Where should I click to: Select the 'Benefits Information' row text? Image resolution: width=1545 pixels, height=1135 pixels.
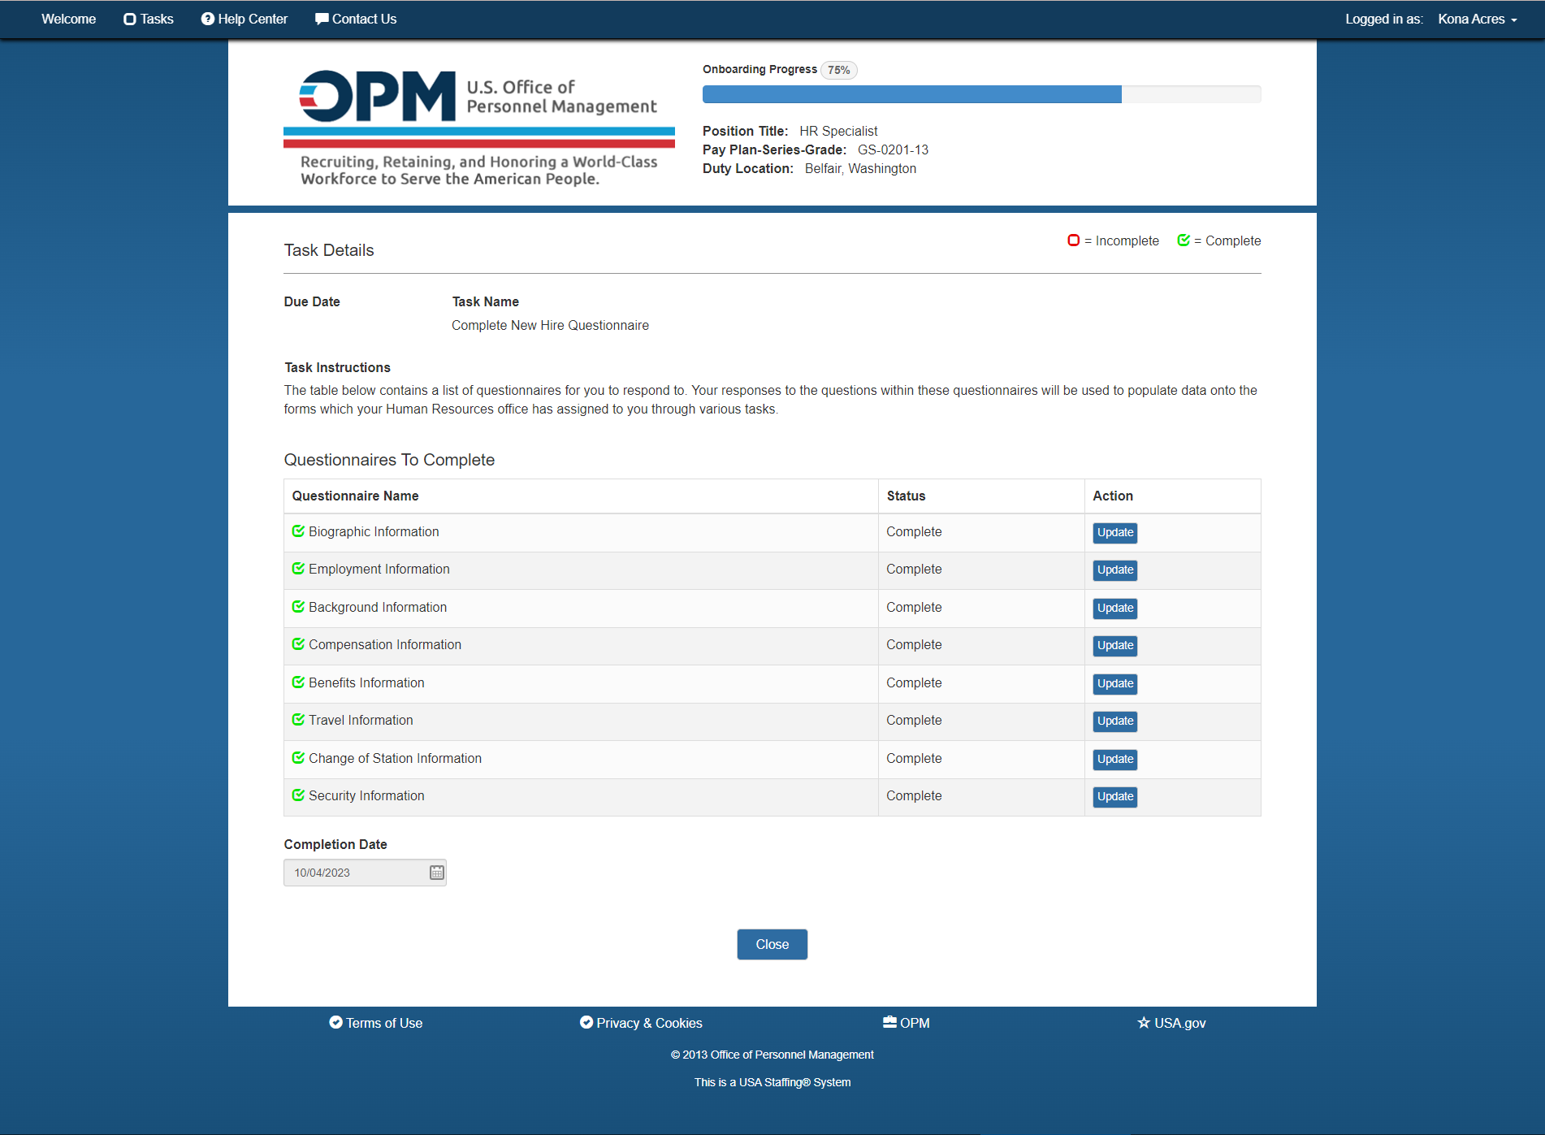click(x=366, y=682)
